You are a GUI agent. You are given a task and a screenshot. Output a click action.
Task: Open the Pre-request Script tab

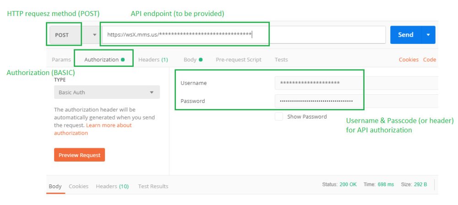[239, 59]
